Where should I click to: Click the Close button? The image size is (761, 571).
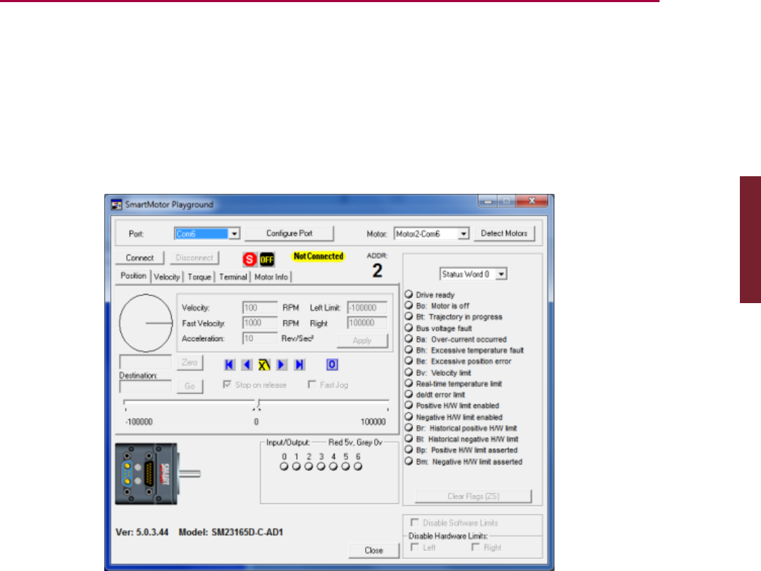coord(373,551)
